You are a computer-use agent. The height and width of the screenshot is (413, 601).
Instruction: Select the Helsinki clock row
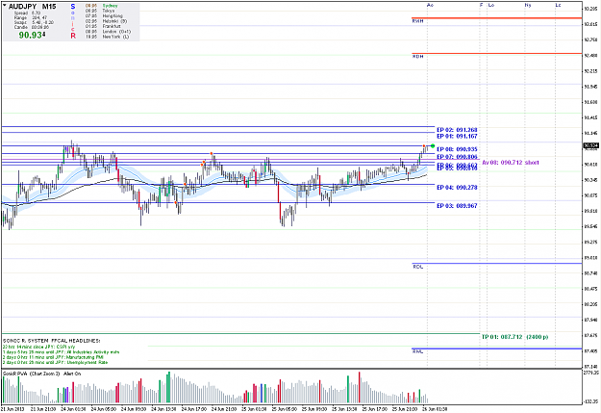click(x=106, y=21)
